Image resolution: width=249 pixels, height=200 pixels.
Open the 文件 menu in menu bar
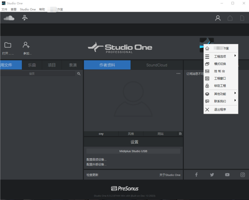tap(4, 9)
